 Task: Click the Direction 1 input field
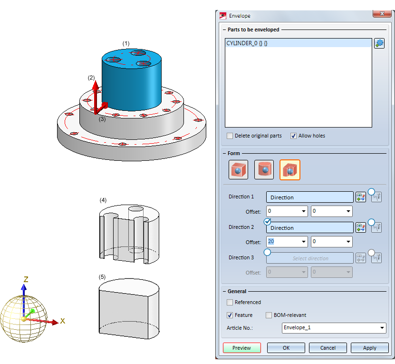[309, 197]
